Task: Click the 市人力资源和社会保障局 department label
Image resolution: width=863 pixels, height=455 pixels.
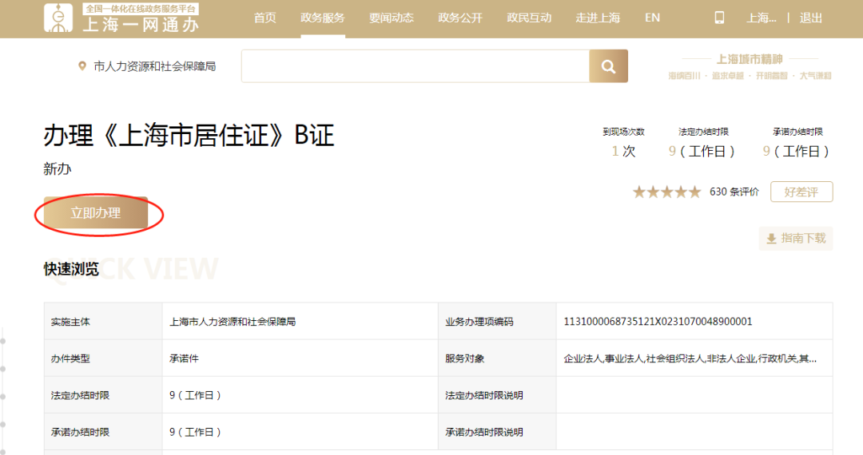Action: coord(155,66)
